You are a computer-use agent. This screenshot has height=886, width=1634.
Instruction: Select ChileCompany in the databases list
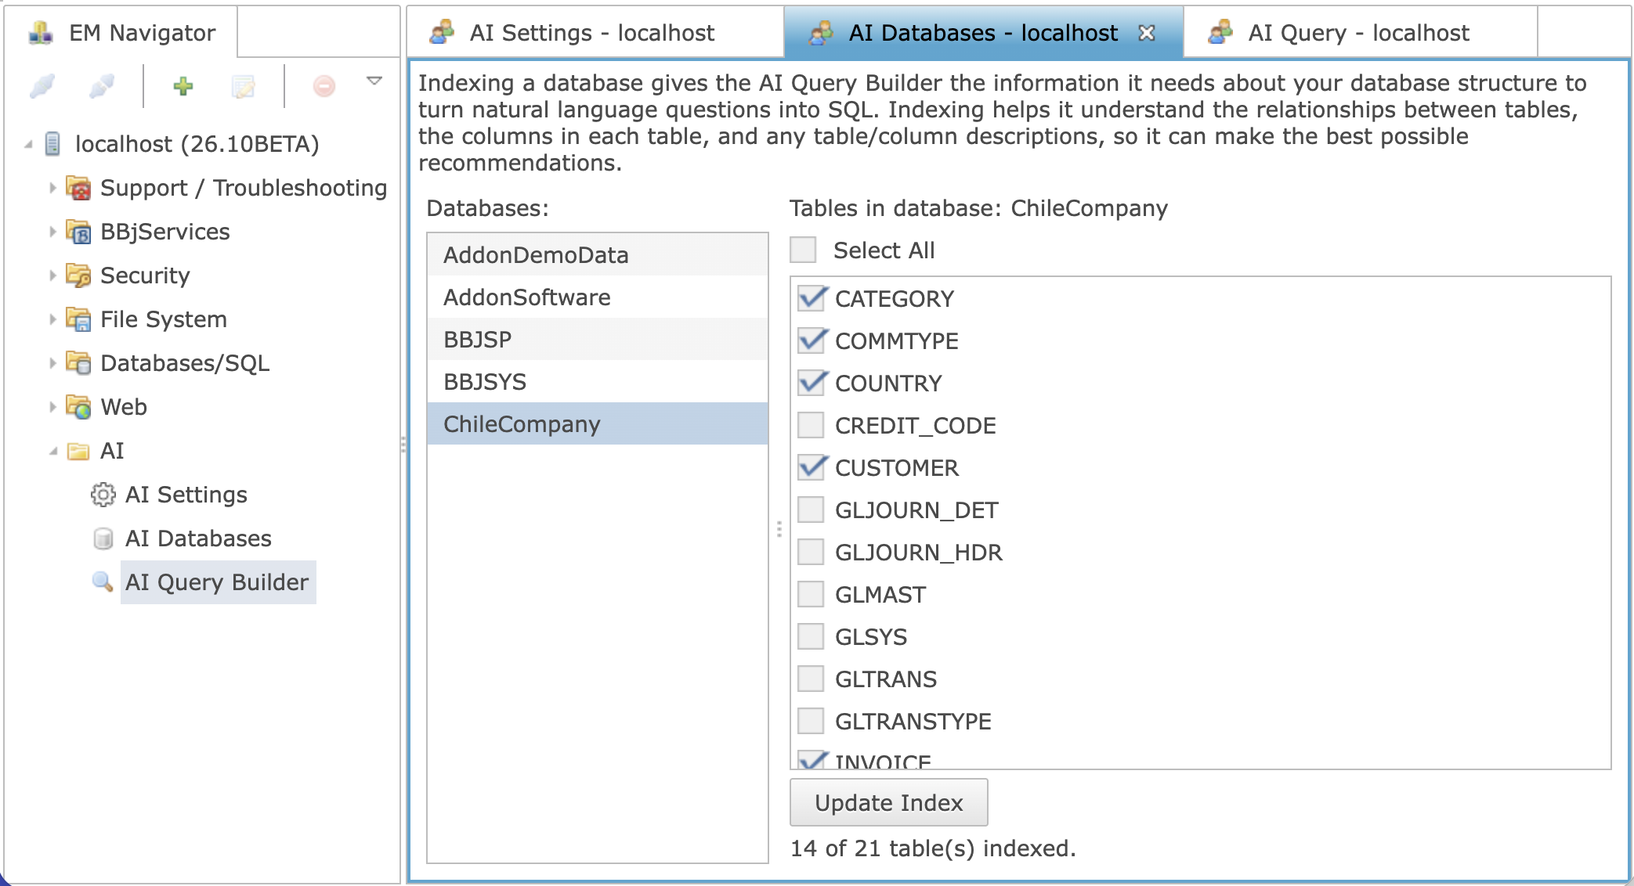coord(598,423)
